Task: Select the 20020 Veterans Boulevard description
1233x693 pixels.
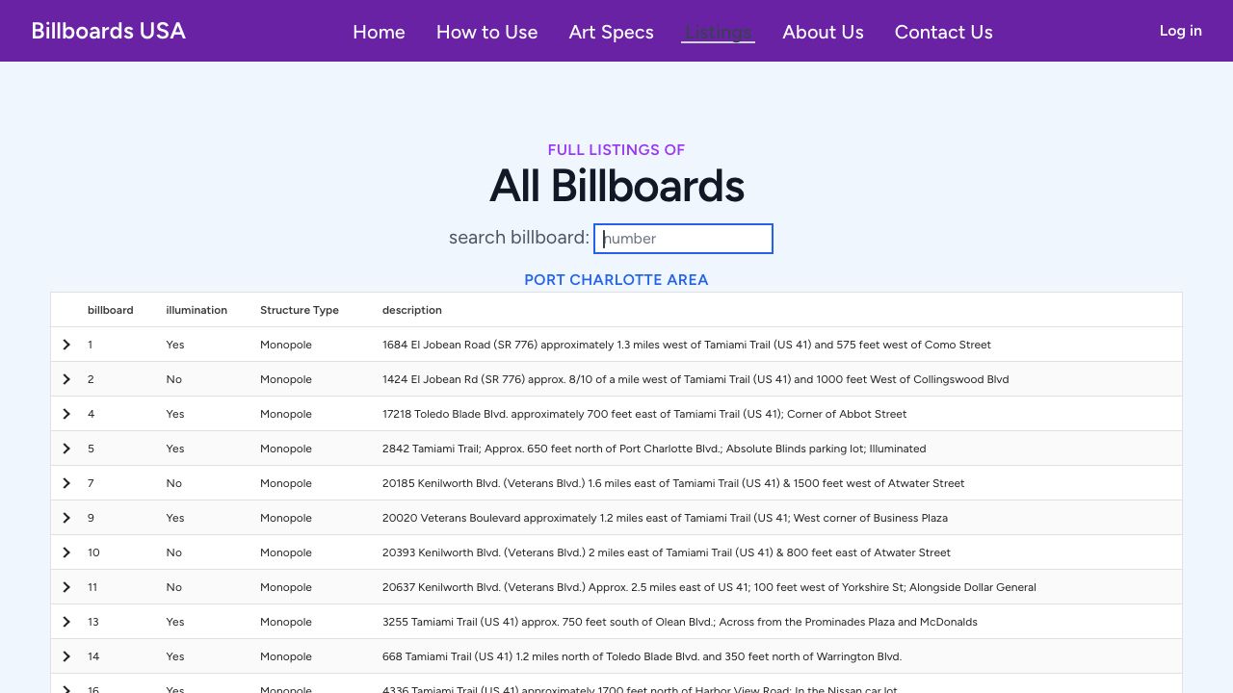Action: pyautogui.click(x=665, y=518)
